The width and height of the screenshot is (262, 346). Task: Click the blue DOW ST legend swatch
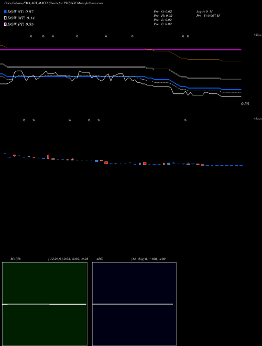pos(5,12)
